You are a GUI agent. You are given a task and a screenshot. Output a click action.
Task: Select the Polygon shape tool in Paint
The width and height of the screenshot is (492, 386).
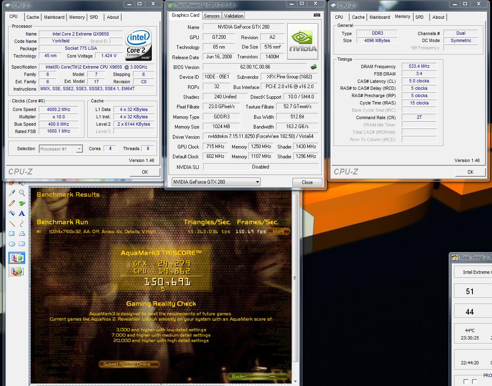22,233
